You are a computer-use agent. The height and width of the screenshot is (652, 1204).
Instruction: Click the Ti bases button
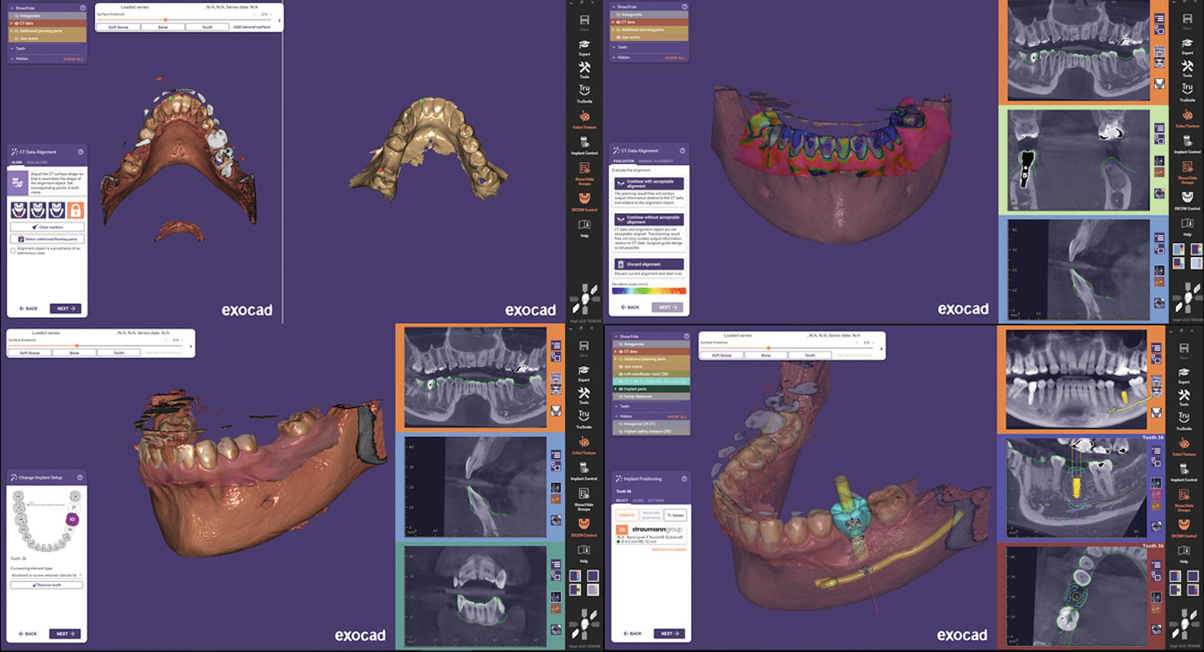(675, 515)
